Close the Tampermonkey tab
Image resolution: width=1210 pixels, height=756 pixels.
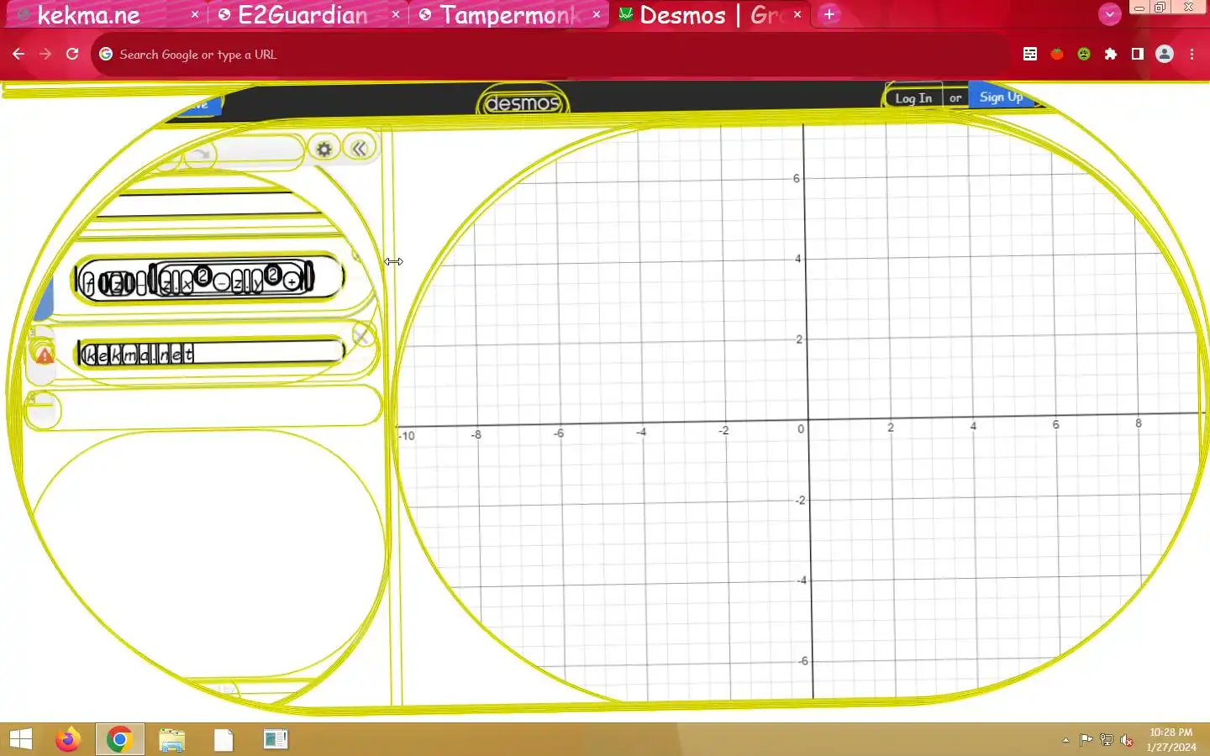tap(597, 14)
